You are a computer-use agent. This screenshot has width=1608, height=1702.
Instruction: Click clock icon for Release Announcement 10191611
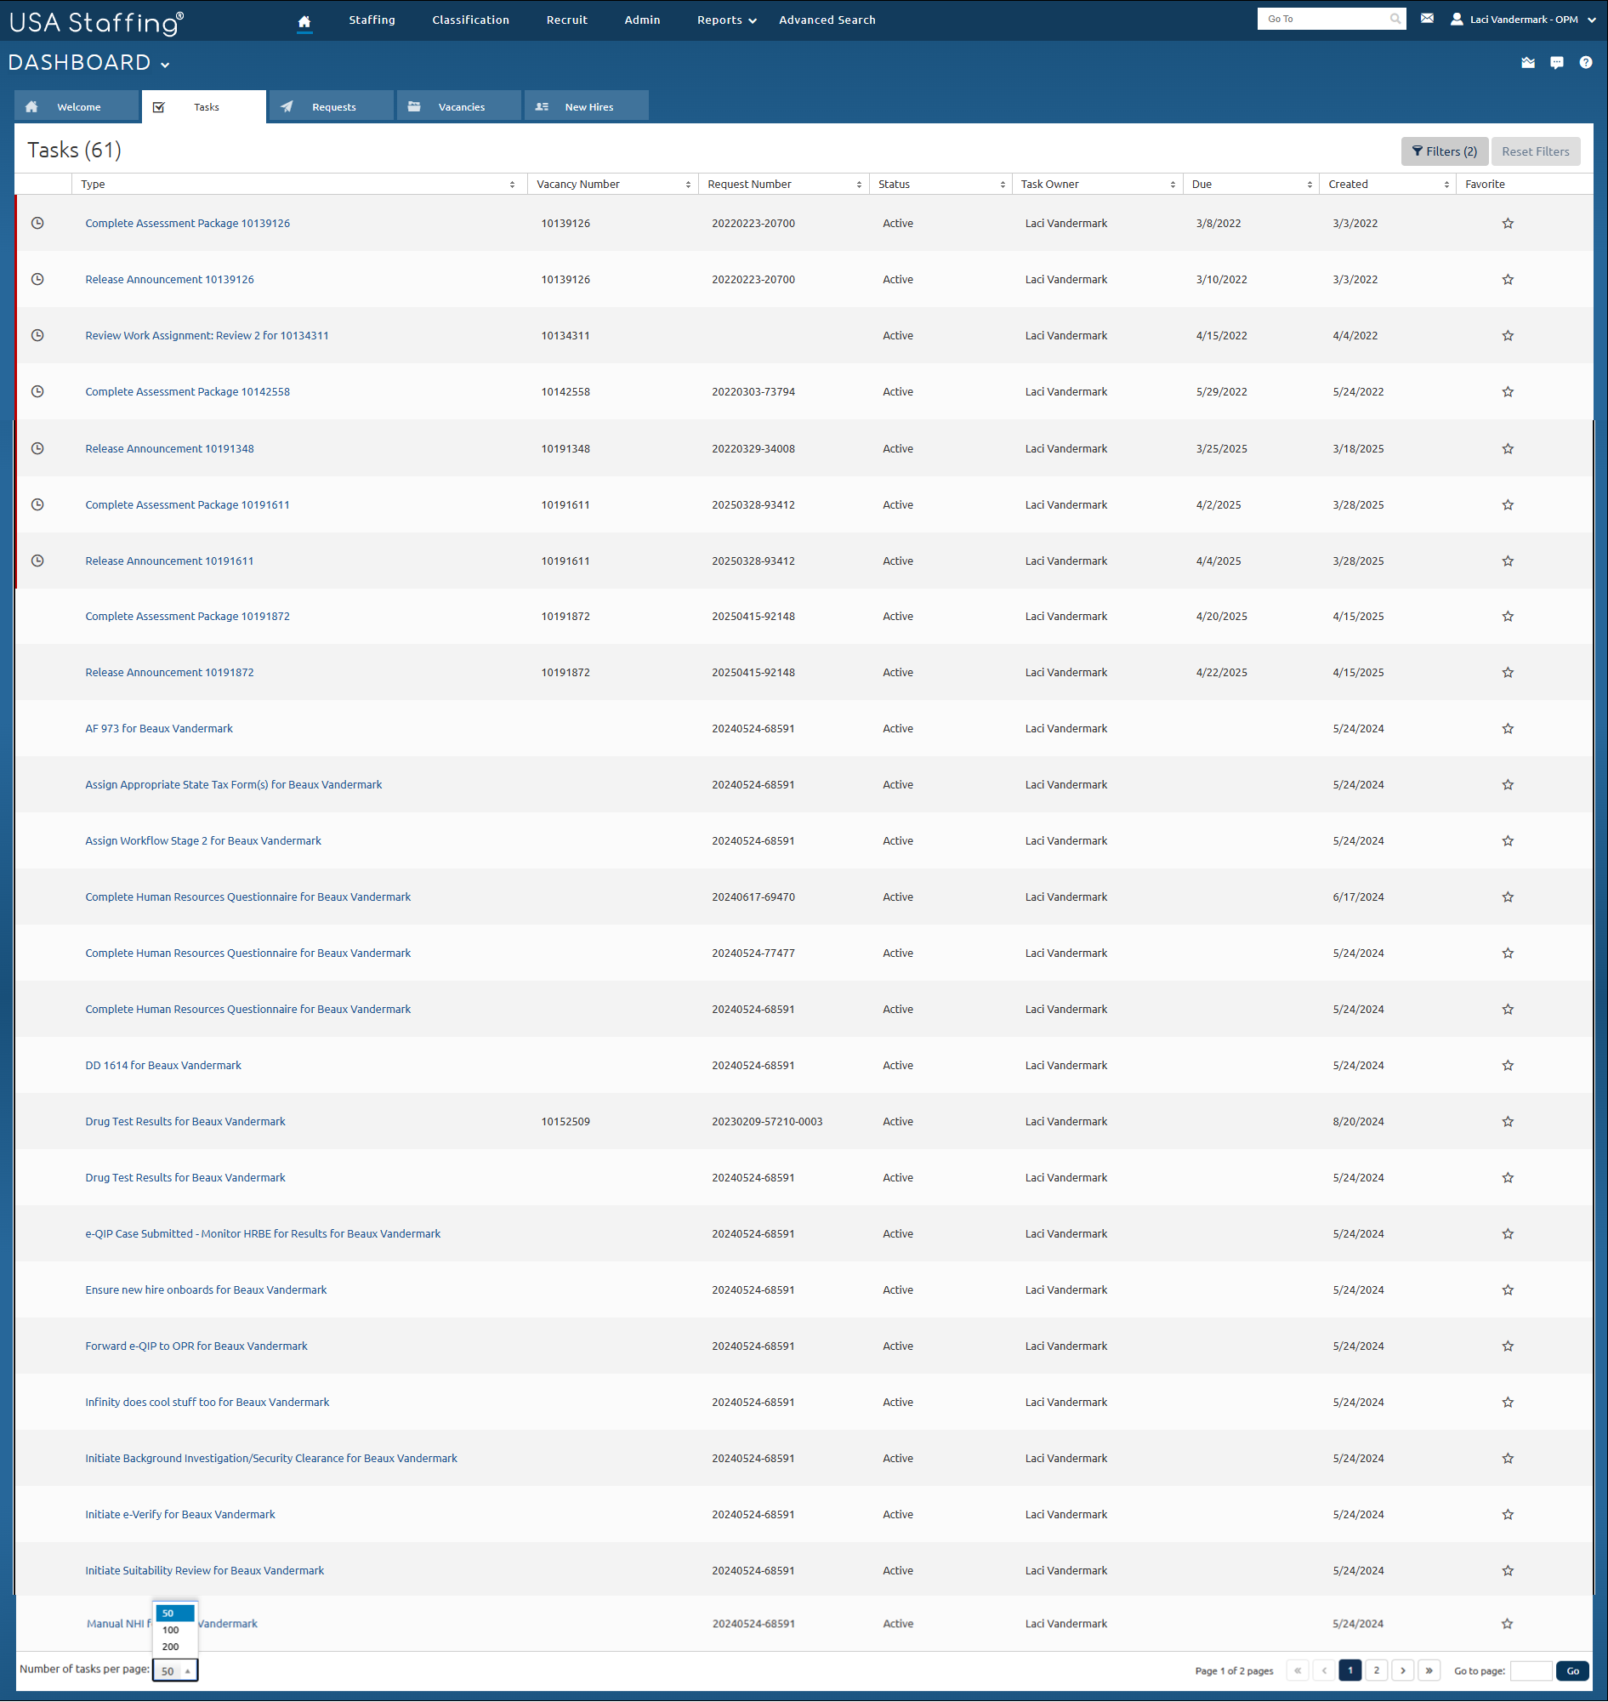(37, 561)
